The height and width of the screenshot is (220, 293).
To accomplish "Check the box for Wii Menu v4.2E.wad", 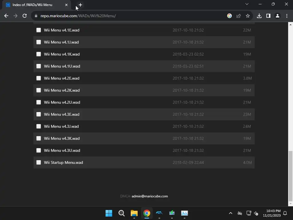I will [x=39, y=78].
